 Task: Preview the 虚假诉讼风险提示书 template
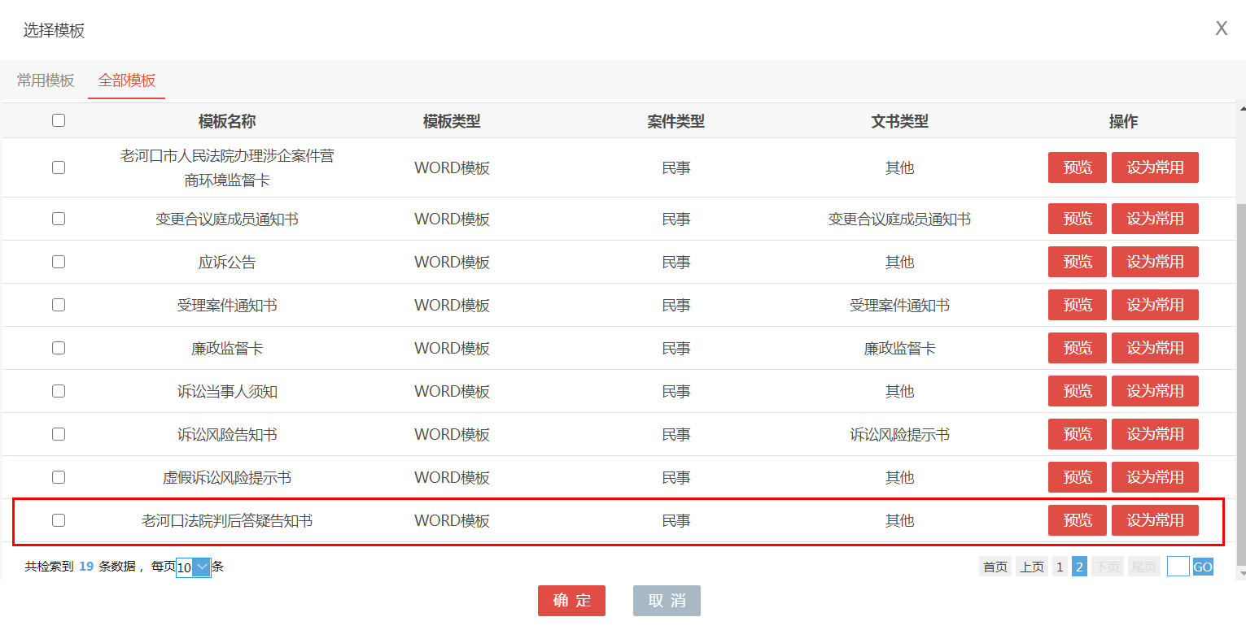pyautogui.click(x=1078, y=477)
